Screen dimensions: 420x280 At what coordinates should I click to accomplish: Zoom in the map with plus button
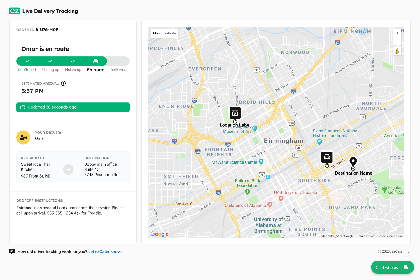pos(397,33)
